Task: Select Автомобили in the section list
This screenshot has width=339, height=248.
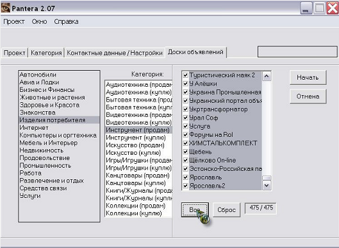Action: pyautogui.click(x=59, y=75)
